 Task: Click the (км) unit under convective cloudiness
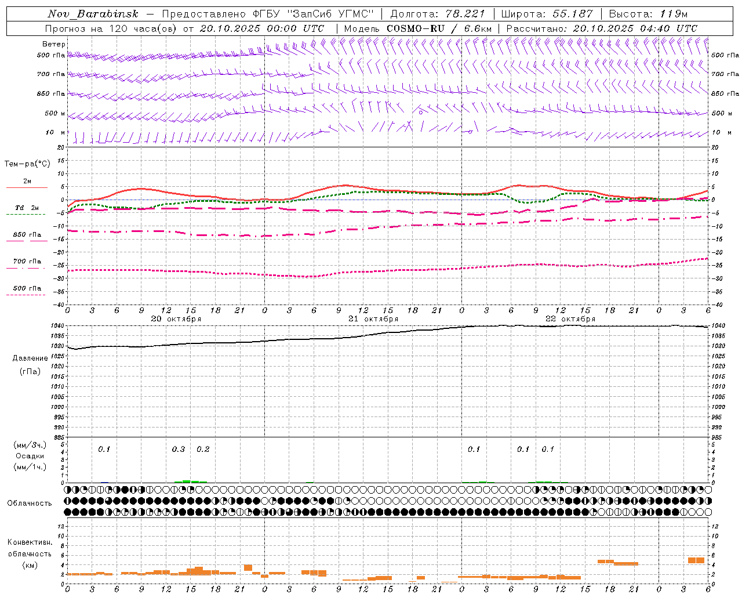[30, 565]
